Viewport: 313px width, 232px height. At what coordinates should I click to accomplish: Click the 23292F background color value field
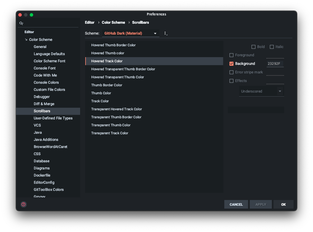275,63
